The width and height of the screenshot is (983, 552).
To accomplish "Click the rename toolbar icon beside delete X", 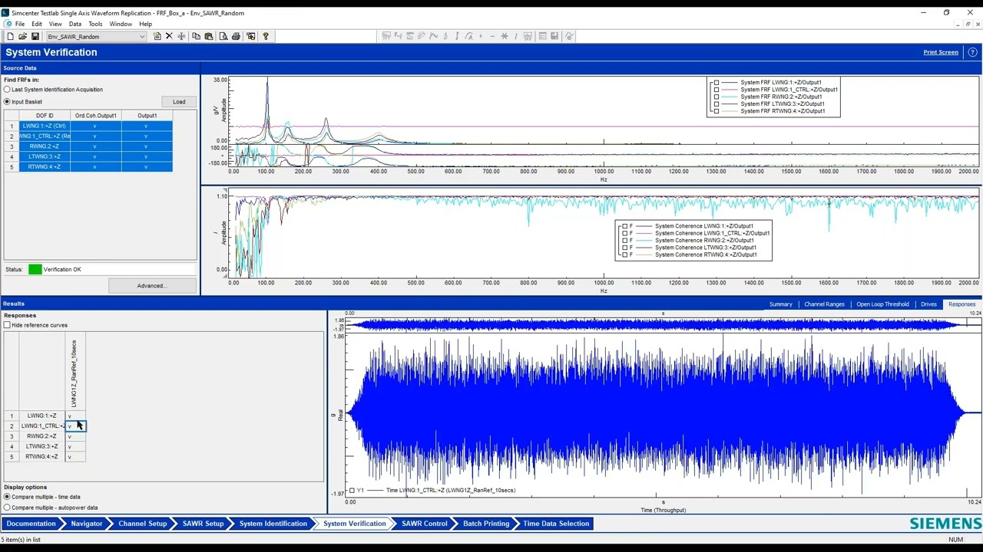I will click(180, 36).
